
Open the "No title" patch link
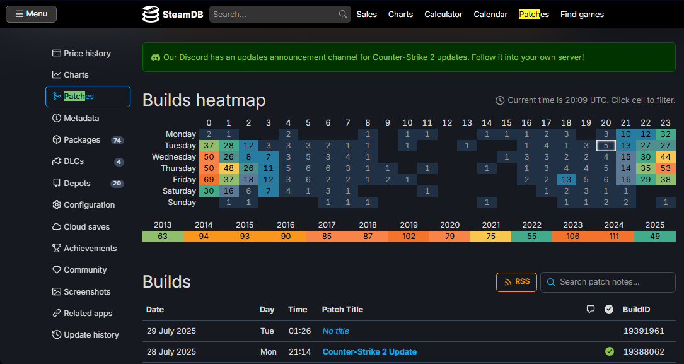coord(335,331)
